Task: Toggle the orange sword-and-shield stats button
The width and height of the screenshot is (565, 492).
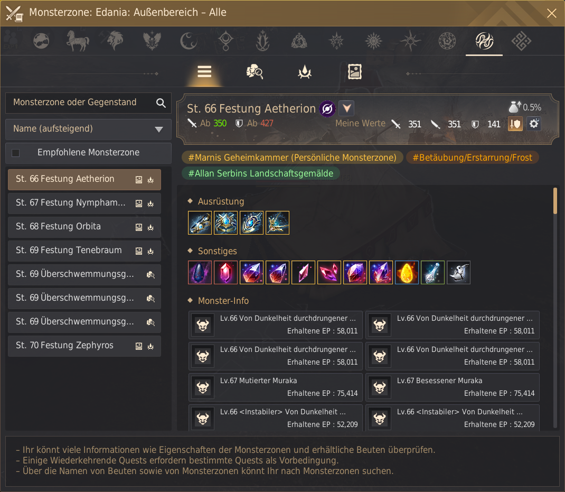Action: tap(515, 124)
